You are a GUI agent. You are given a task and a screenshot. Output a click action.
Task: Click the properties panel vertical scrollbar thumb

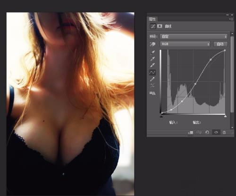pos(232,74)
